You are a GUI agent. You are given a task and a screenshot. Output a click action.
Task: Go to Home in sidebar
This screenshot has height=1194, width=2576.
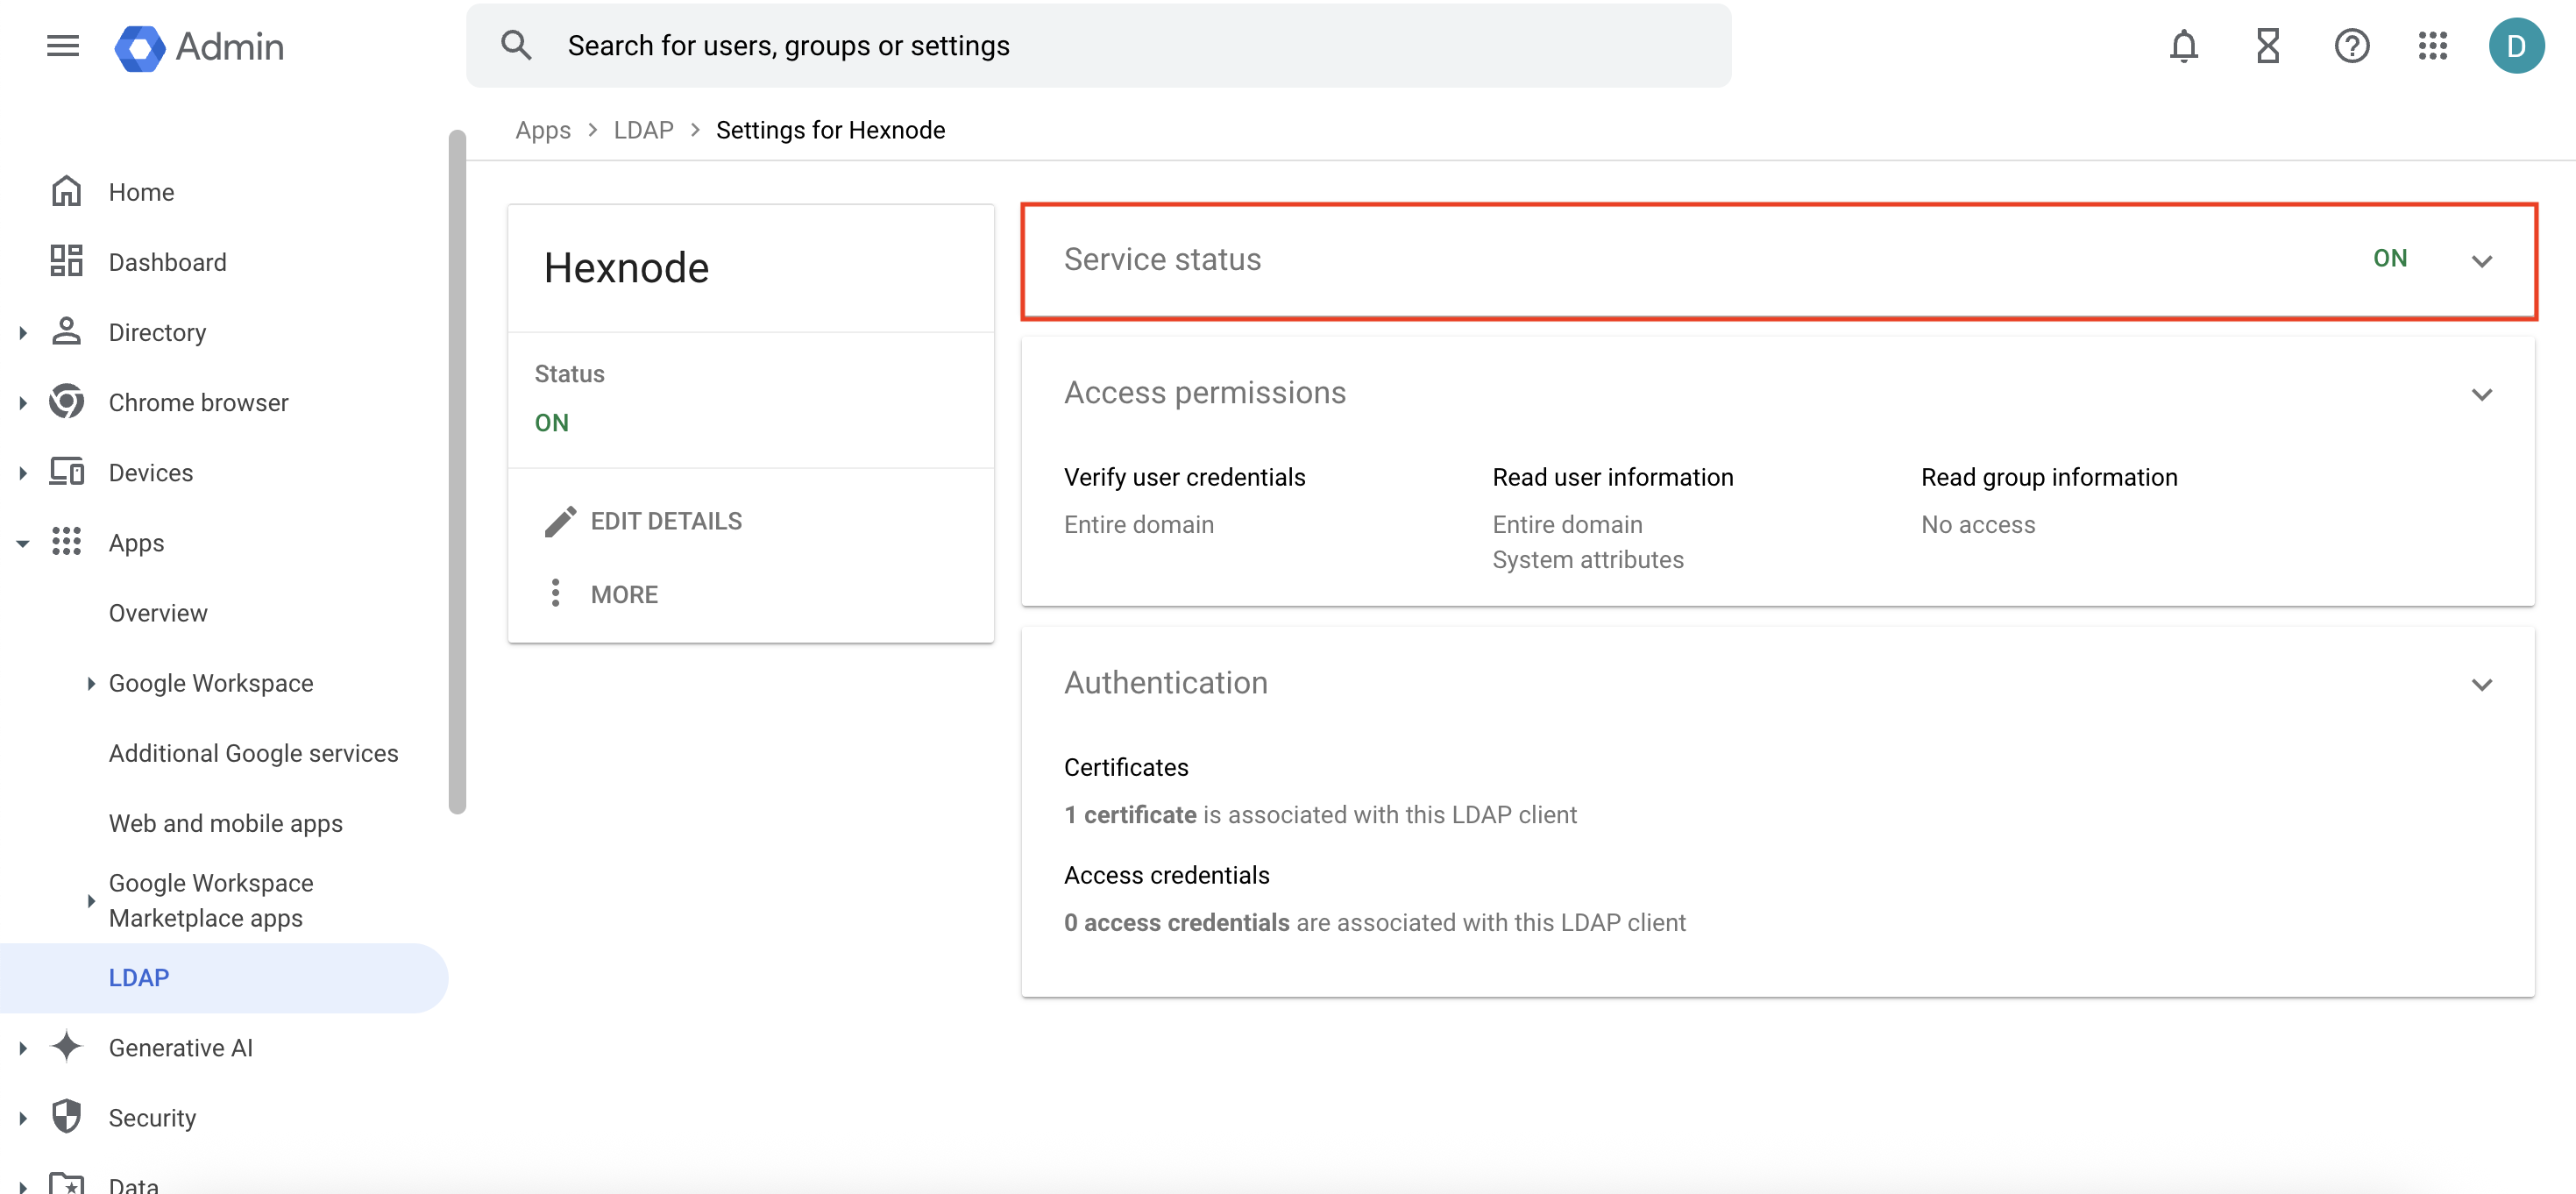141,192
